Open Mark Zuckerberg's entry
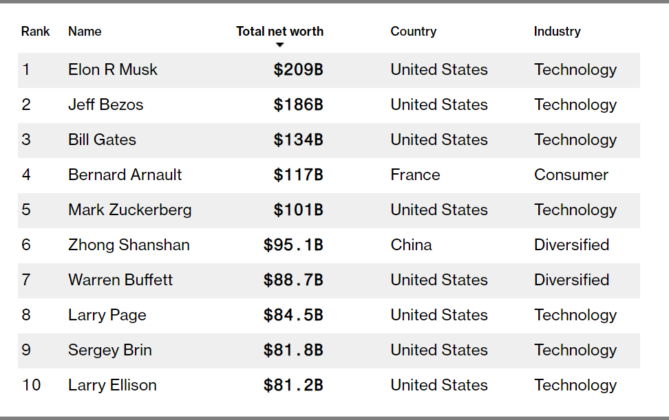The image size is (669, 420). 129,210
